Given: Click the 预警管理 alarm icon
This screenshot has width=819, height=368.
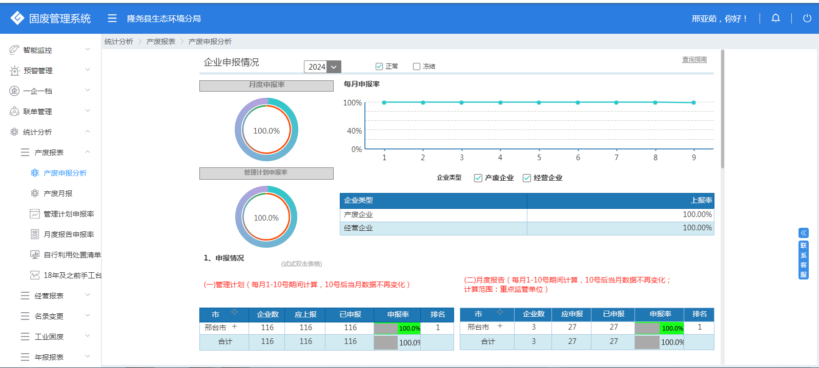Looking at the screenshot, I should tap(14, 71).
